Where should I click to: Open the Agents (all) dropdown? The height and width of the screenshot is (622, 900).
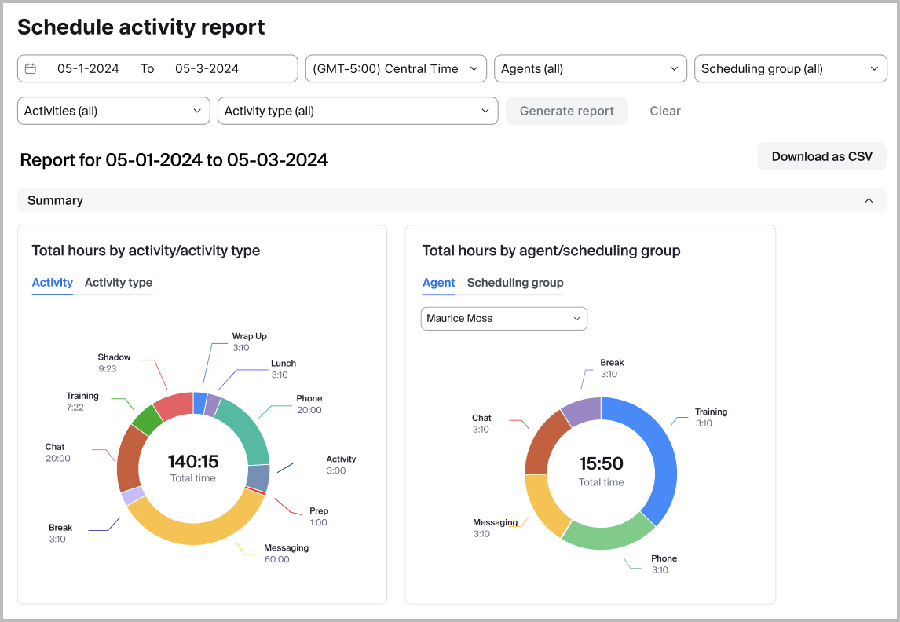tap(589, 69)
